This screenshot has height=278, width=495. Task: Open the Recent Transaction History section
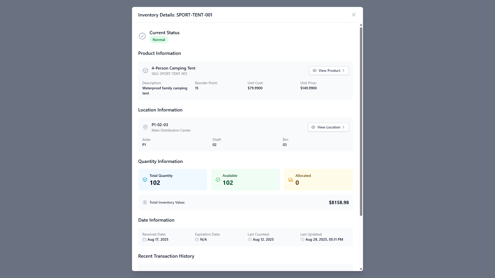[166, 256]
